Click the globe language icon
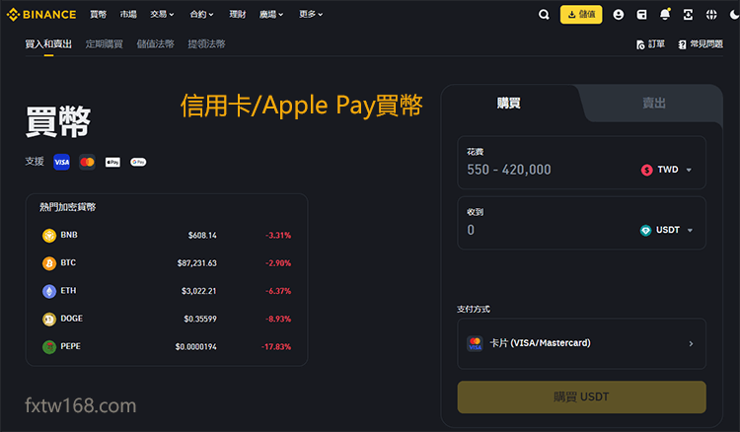 (710, 15)
